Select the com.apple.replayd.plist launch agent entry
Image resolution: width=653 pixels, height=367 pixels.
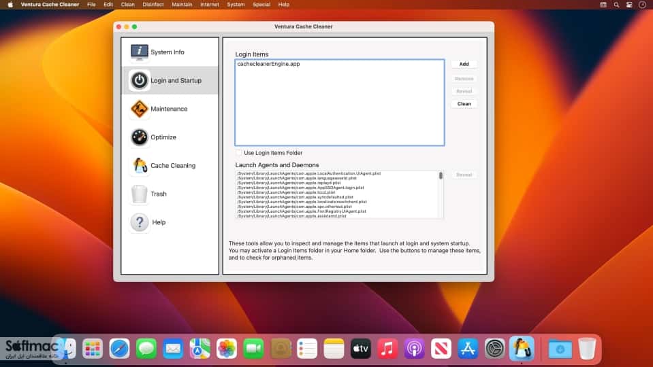pos(289,183)
